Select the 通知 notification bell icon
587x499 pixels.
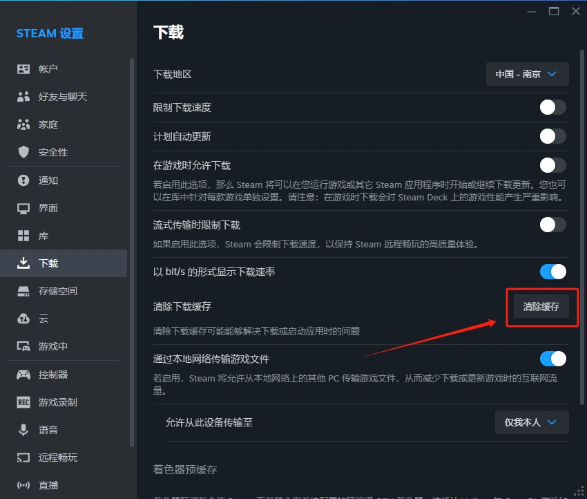coord(22,180)
